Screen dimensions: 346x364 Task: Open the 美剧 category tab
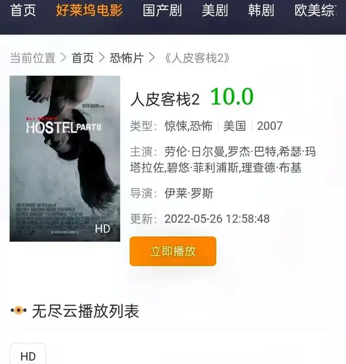215,10
